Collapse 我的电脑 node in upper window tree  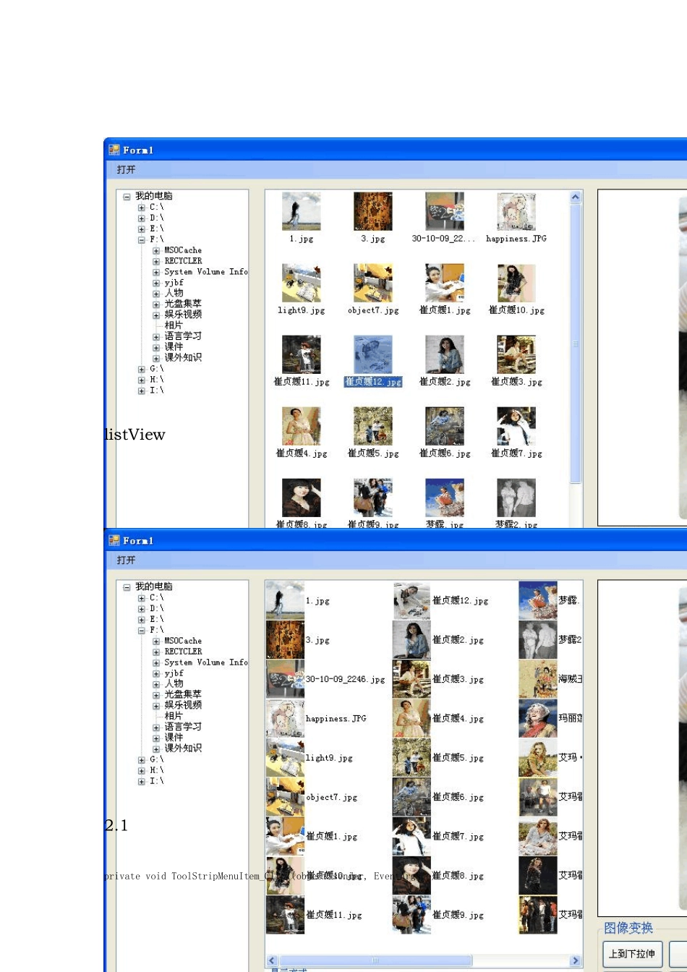(127, 196)
